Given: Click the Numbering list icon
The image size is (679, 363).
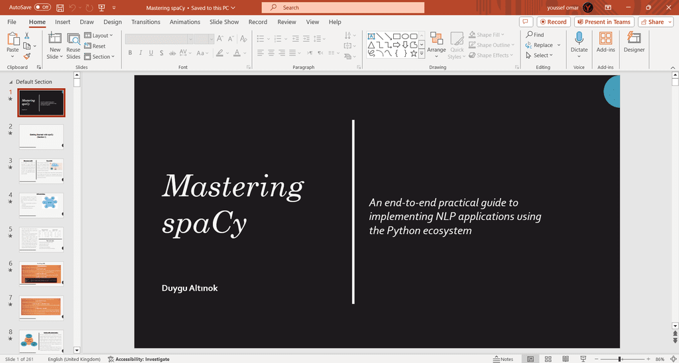Looking at the screenshot, I should click(278, 38).
